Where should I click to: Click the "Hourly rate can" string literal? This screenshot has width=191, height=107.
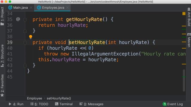164,54
